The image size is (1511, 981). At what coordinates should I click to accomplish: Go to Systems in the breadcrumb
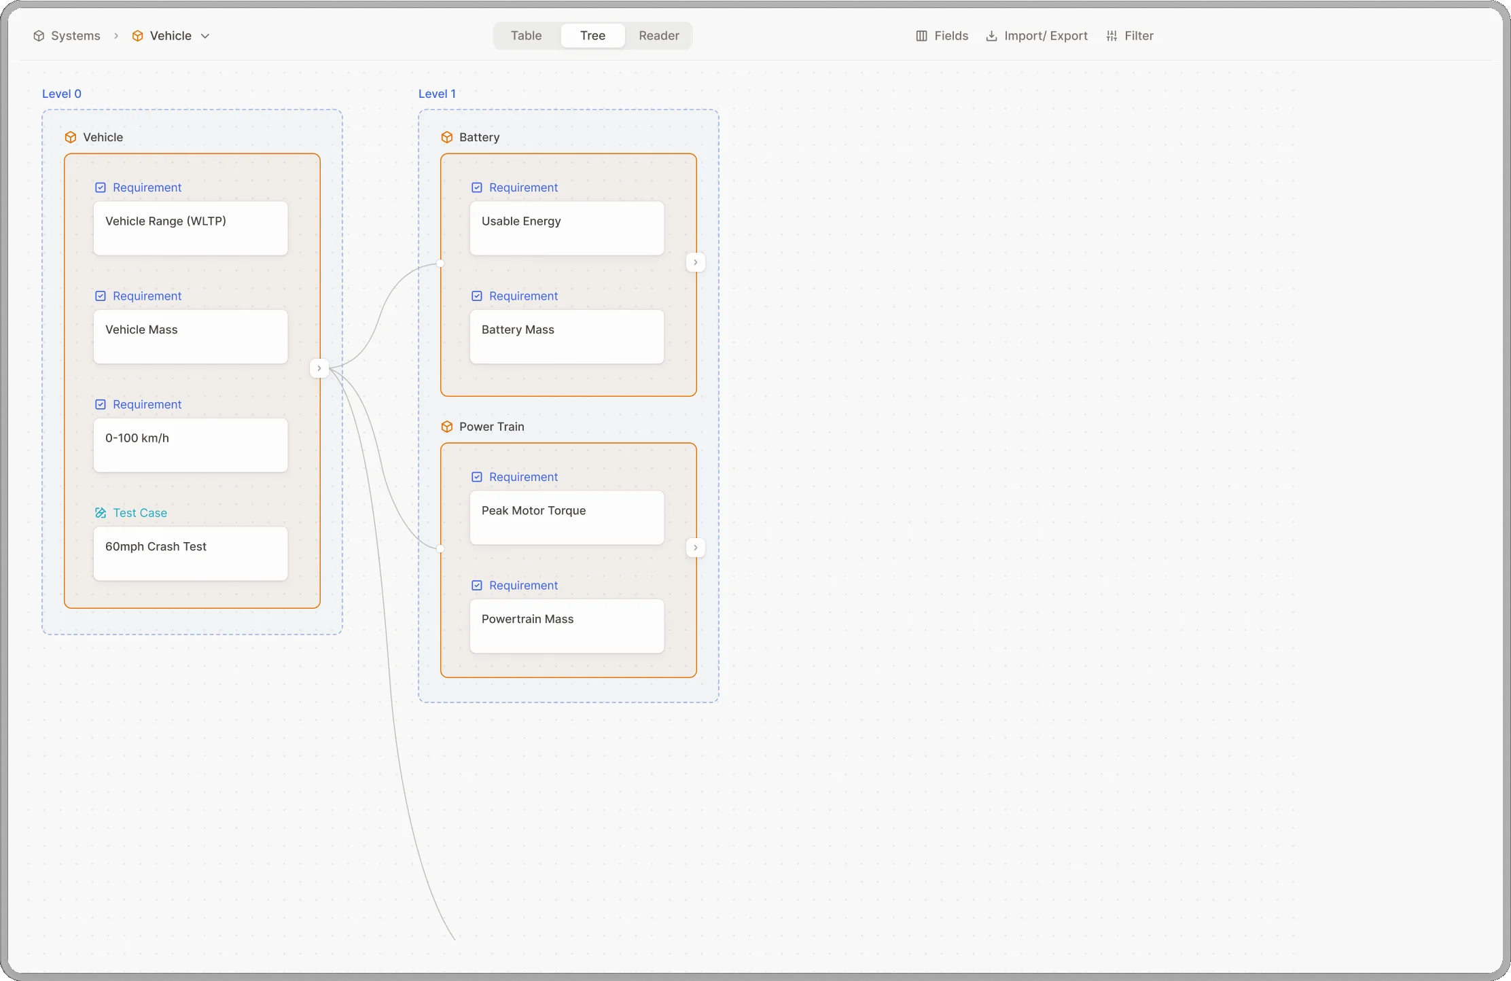(75, 36)
